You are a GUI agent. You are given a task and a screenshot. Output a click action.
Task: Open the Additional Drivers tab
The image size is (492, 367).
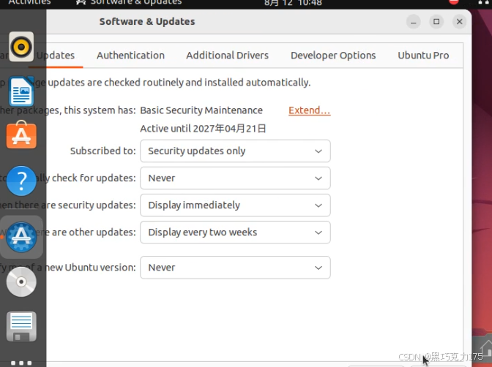coord(227,56)
